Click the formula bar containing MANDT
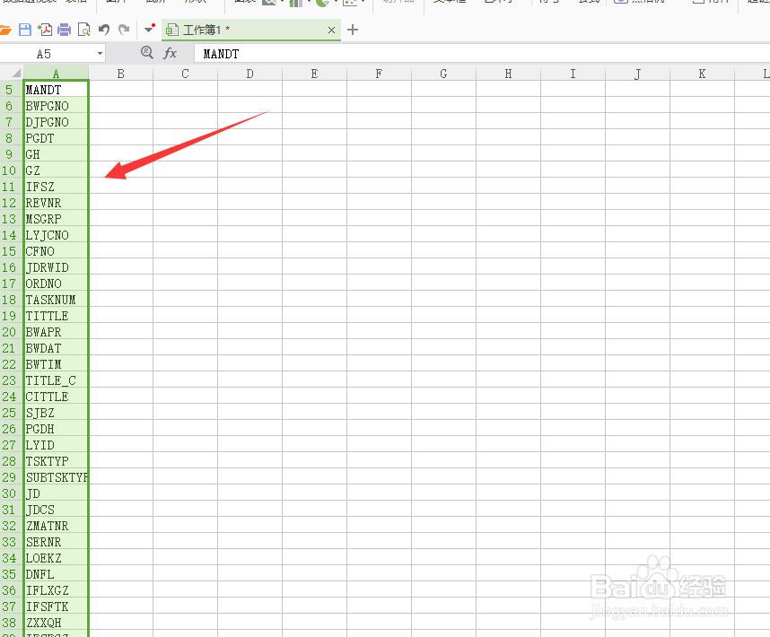Image resolution: width=770 pixels, height=637 pixels. (481, 54)
